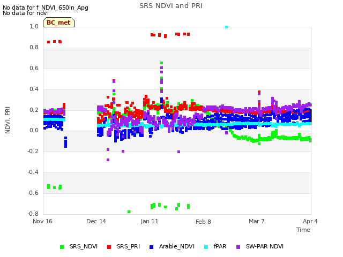This screenshot has height=257, width=343.
Task: Click the Dec 14 x-axis tick label
Action: click(96, 221)
